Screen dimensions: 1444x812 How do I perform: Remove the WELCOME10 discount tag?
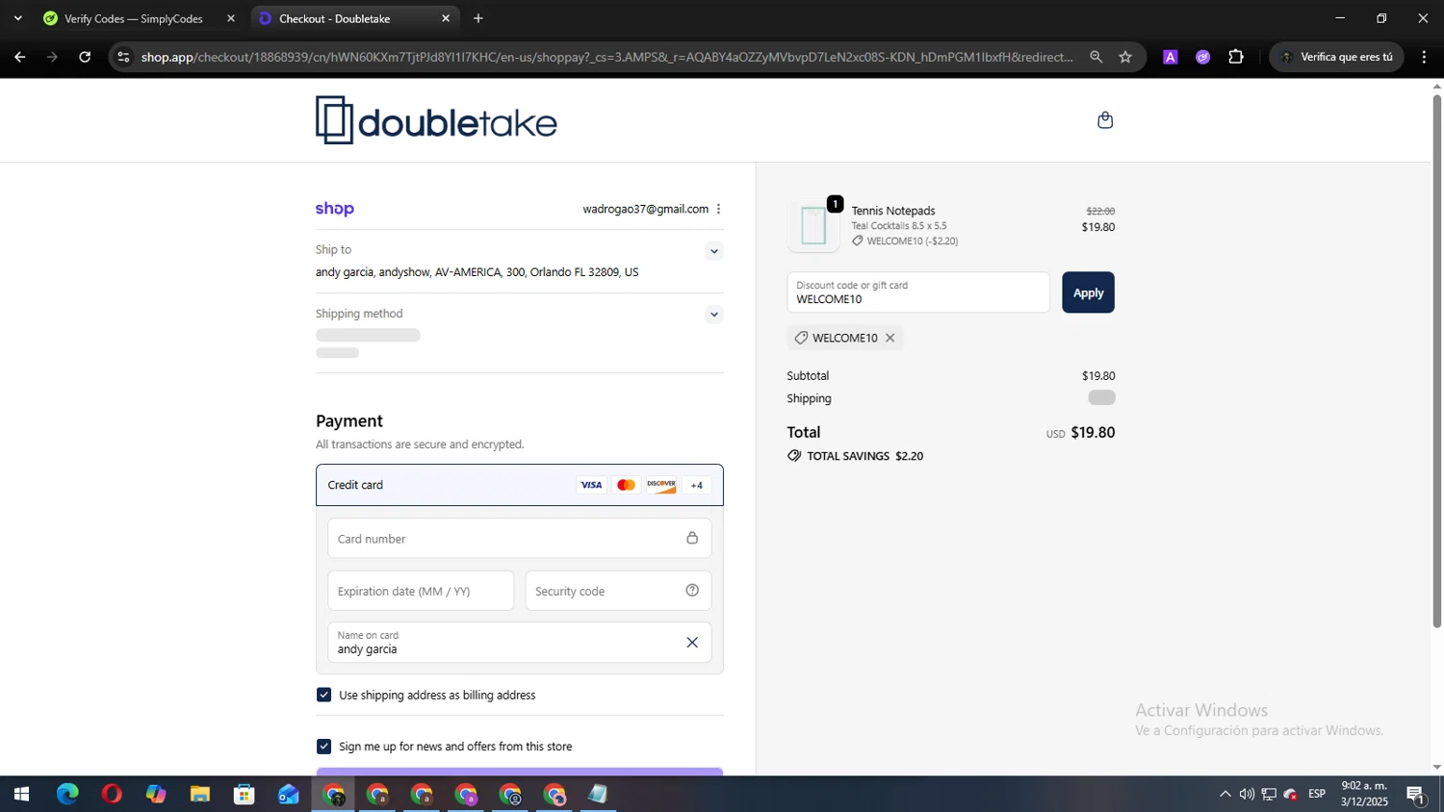click(890, 338)
